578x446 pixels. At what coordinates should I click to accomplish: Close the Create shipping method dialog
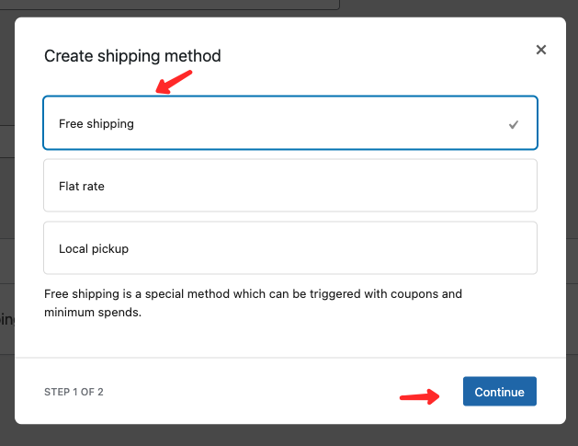point(540,50)
